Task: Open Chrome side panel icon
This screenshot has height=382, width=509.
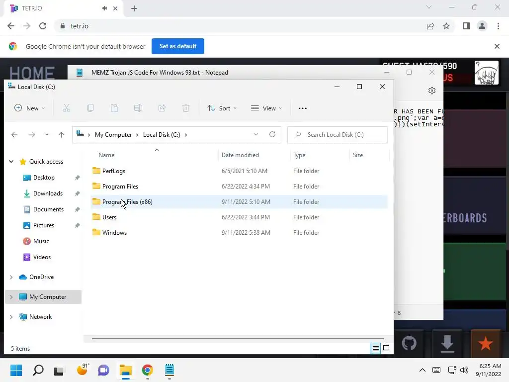Action: point(466,26)
